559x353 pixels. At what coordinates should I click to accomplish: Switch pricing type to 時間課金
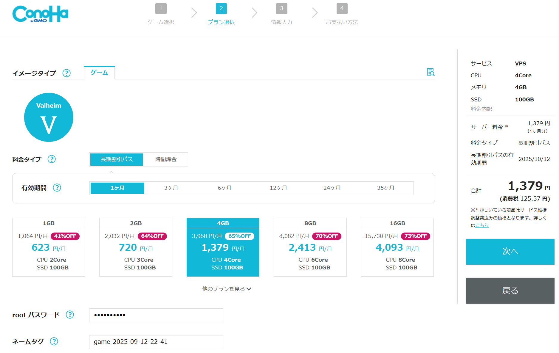point(166,159)
